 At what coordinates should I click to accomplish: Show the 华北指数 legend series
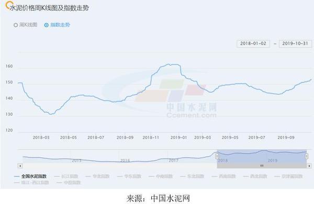(97, 176)
